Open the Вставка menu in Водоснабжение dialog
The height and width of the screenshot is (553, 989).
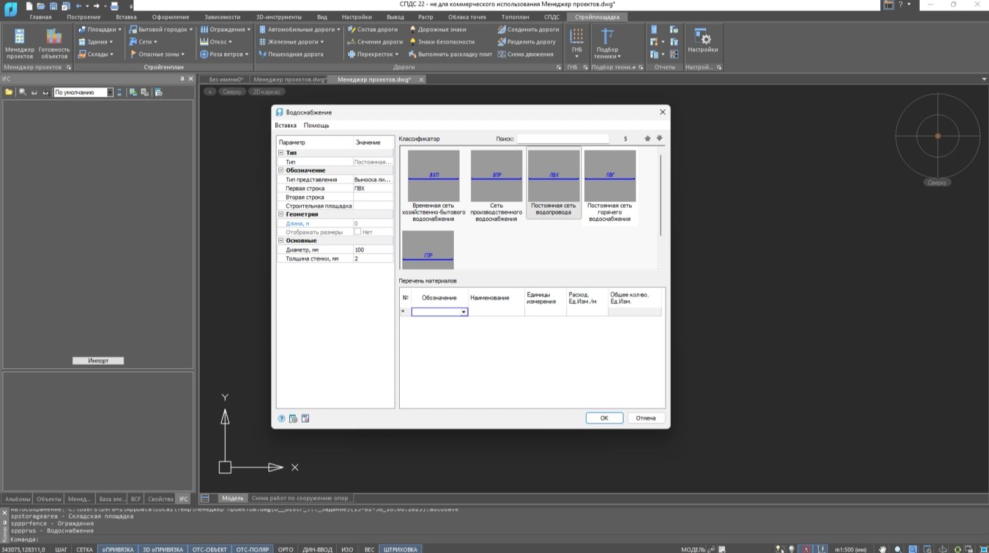(285, 125)
